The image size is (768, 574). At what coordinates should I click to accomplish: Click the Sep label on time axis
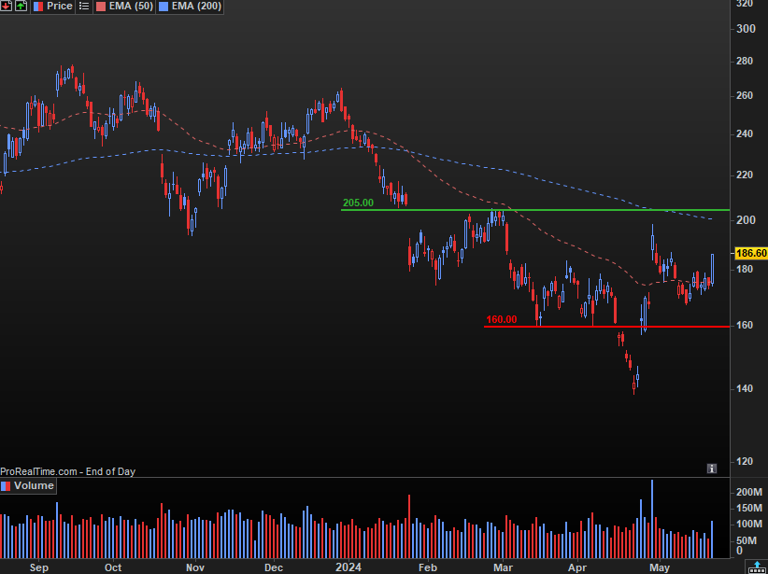[x=38, y=567]
